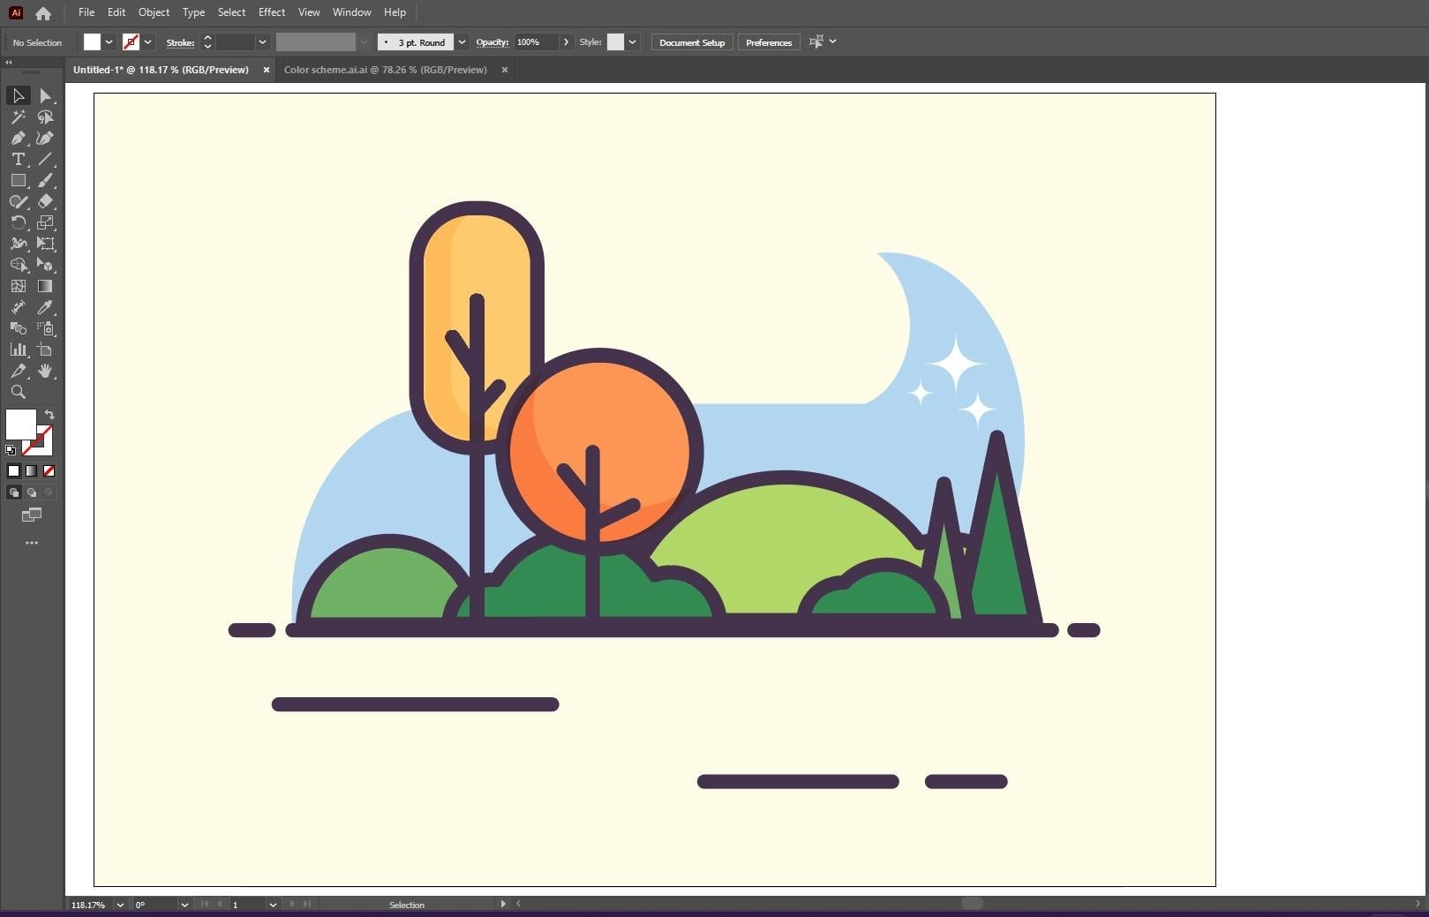Click the Document Setup button
Image resolution: width=1429 pixels, height=917 pixels.
click(x=692, y=42)
